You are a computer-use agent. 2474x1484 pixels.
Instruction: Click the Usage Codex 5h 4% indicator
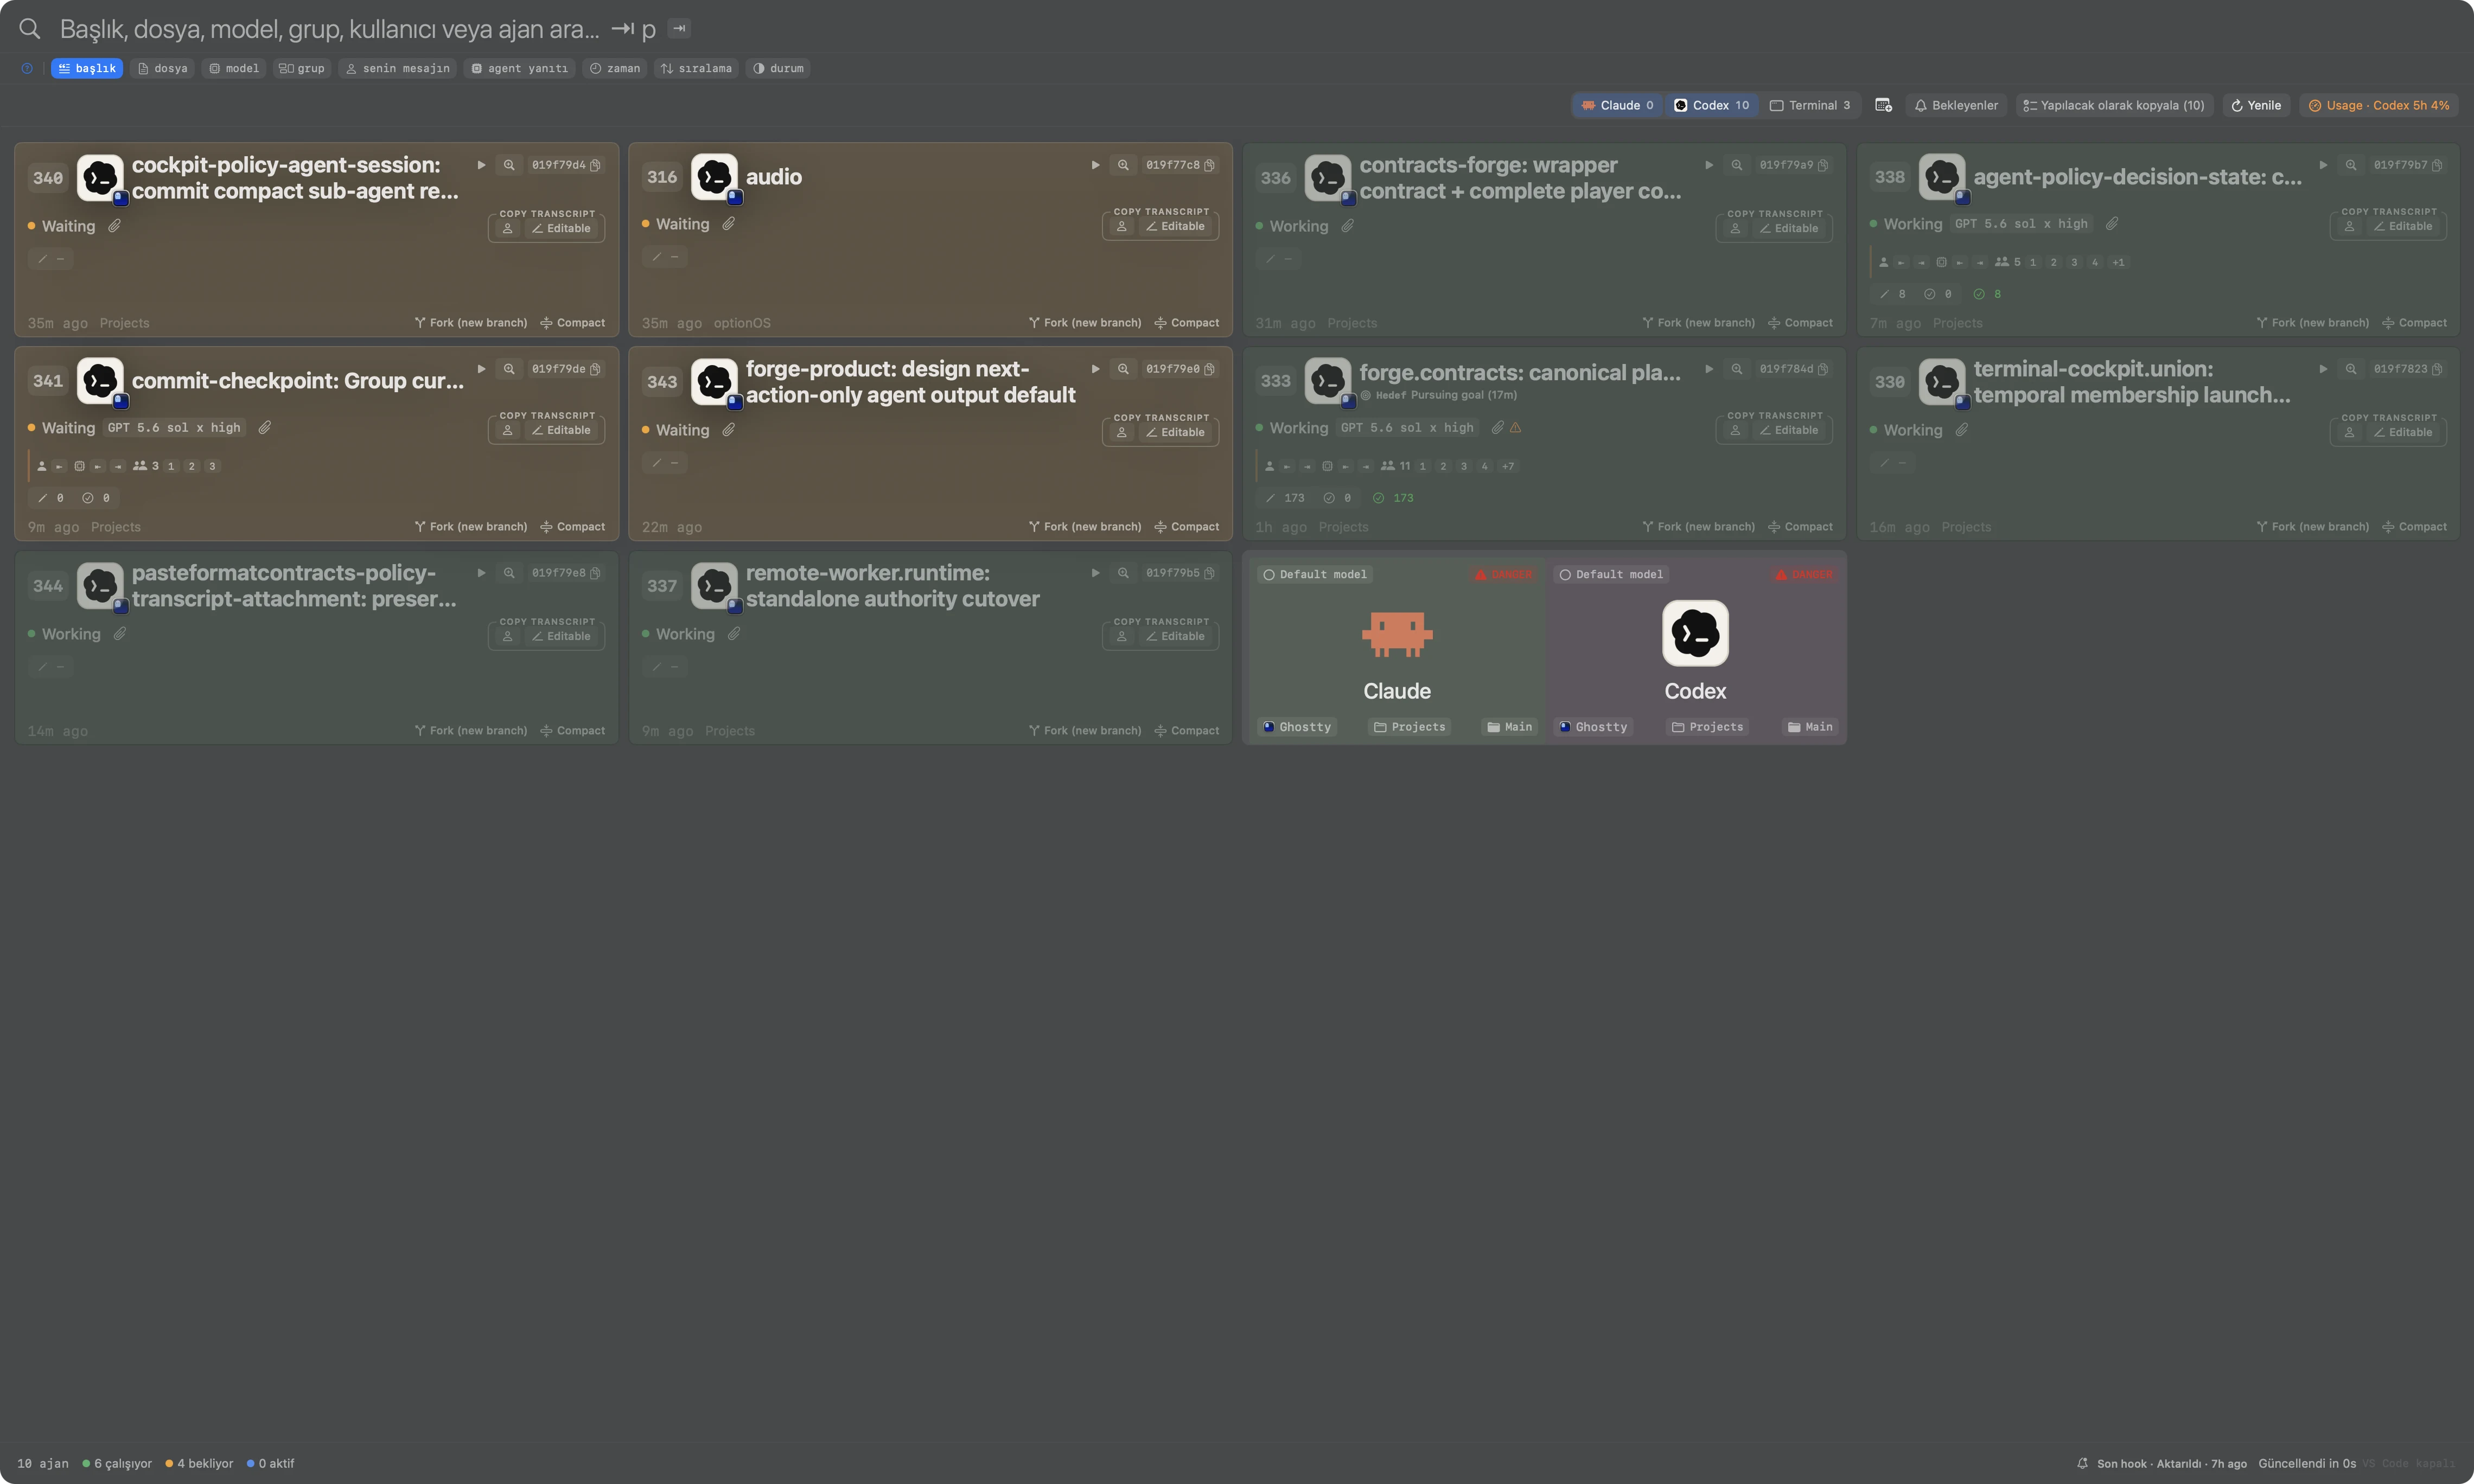2378,105
